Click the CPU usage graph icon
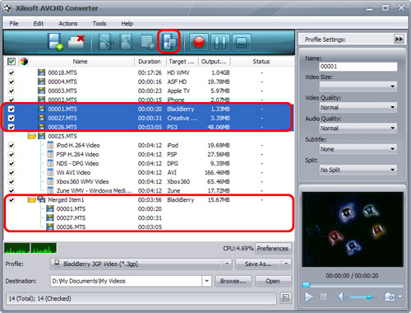This screenshot has width=411, height=313. click(30, 248)
